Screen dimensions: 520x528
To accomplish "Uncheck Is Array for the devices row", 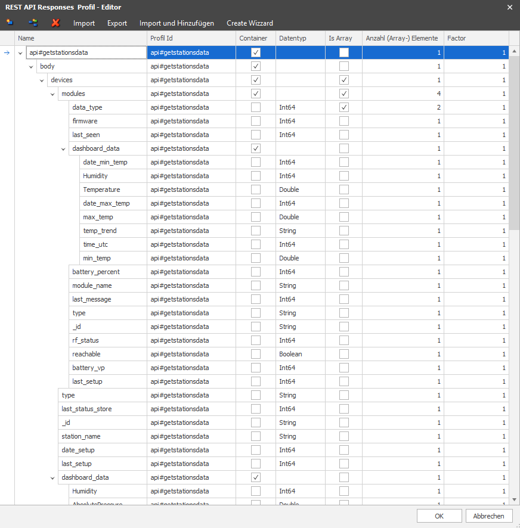I will (x=343, y=80).
